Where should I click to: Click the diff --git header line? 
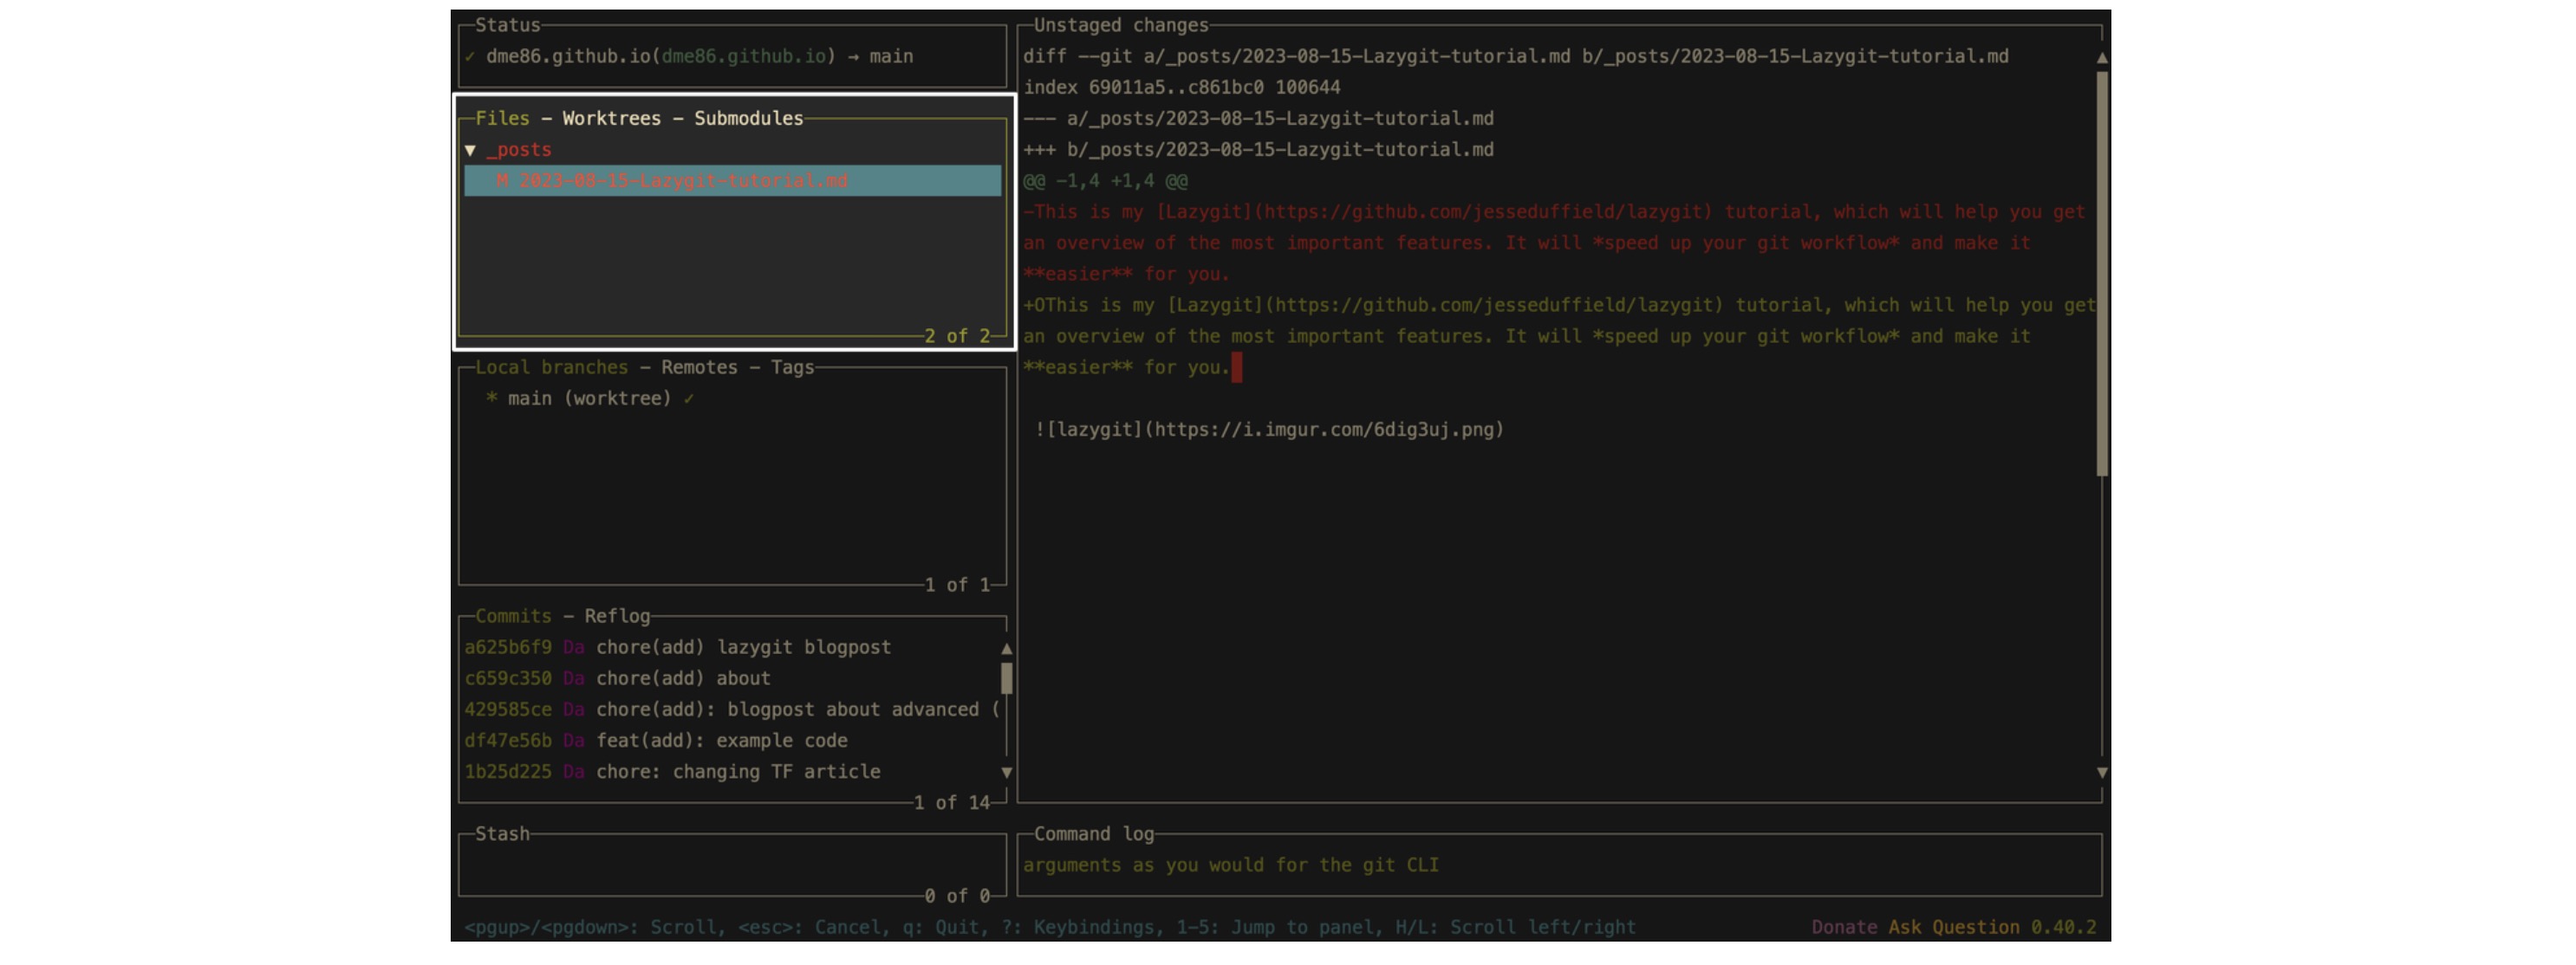coord(1515,56)
